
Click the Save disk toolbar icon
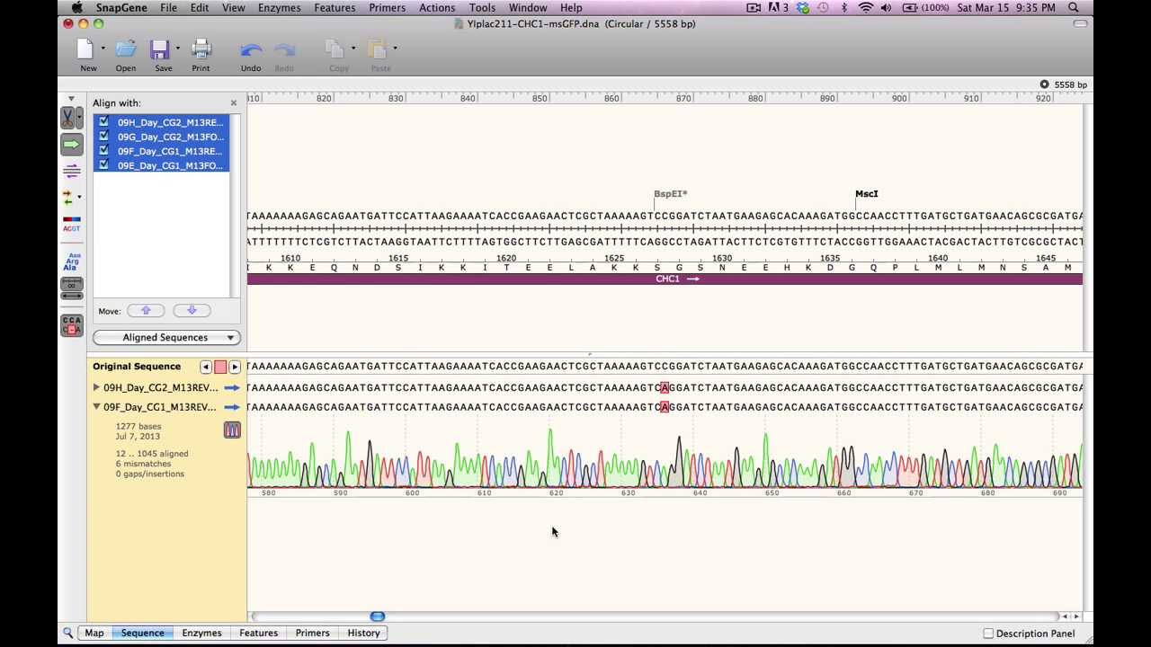click(160, 49)
